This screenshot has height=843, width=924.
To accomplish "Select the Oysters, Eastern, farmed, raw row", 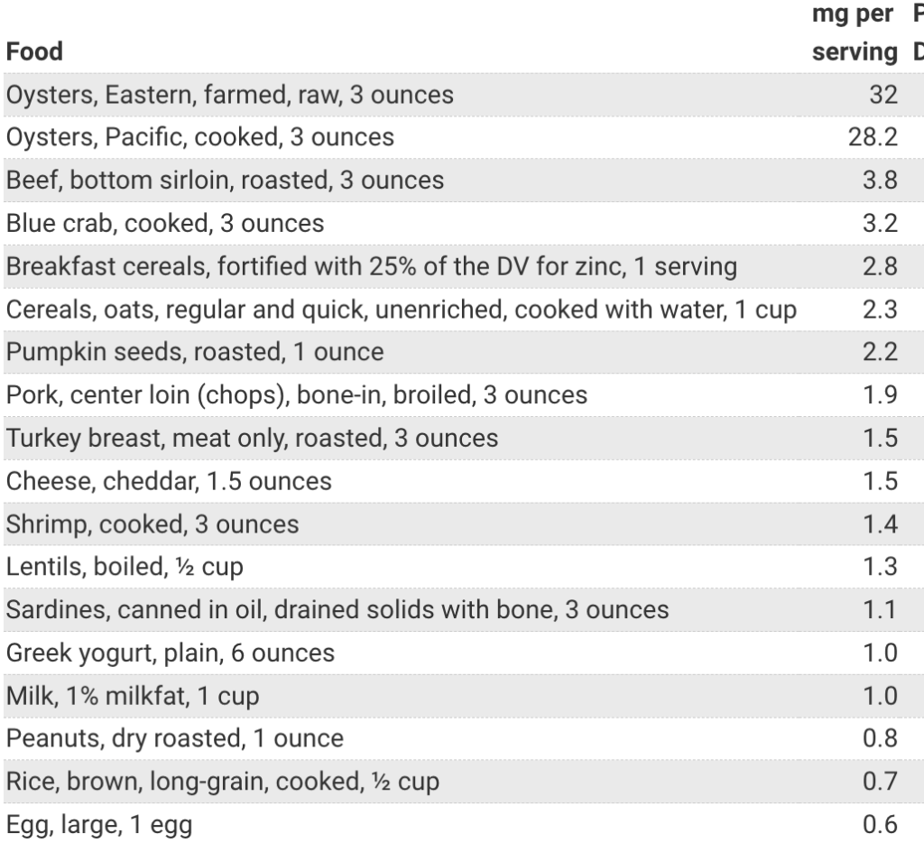I will (464, 95).
